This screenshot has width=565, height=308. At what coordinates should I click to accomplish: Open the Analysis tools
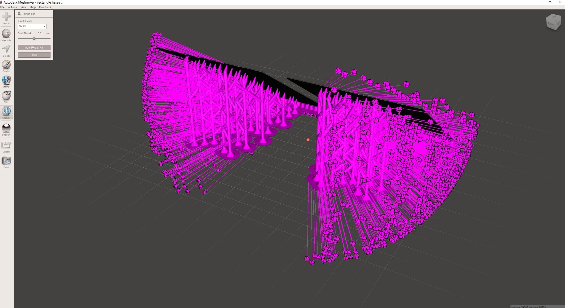[7, 113]
